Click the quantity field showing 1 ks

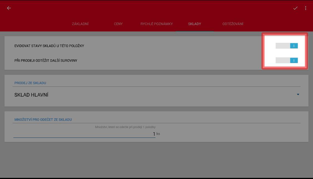pos(84,134)
